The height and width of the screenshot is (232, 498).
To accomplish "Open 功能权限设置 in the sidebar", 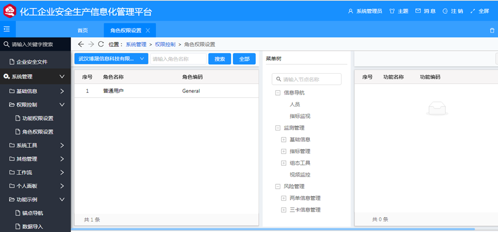I will (35, 118).
